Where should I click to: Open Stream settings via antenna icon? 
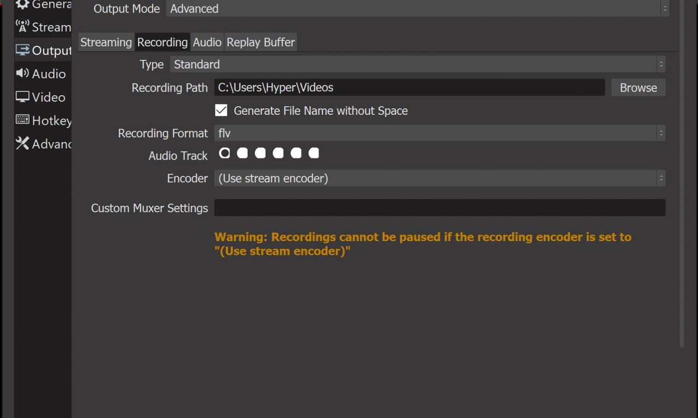(x=22, y=27)
